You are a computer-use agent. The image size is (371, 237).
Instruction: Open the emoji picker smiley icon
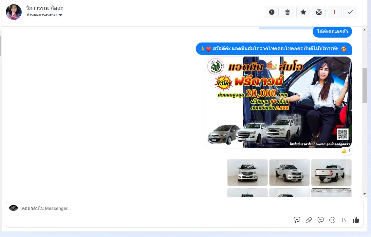pos(332,220)
